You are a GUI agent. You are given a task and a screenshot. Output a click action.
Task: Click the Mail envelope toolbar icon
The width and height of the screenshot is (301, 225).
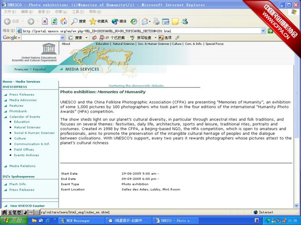145,21
